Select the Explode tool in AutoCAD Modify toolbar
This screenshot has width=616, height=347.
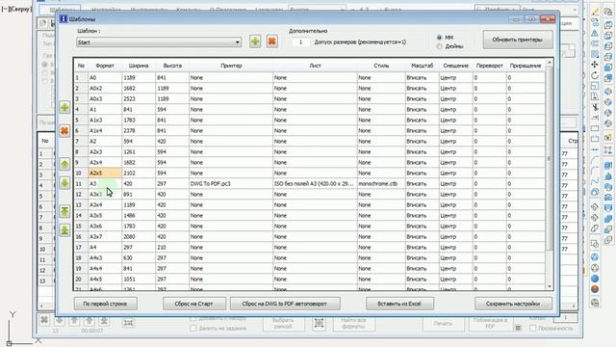point(595,192)
